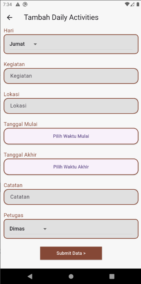Tap the Wi-Fi signal status icon
The width and height of the screenshot is (141, 284).
(127, 4)
